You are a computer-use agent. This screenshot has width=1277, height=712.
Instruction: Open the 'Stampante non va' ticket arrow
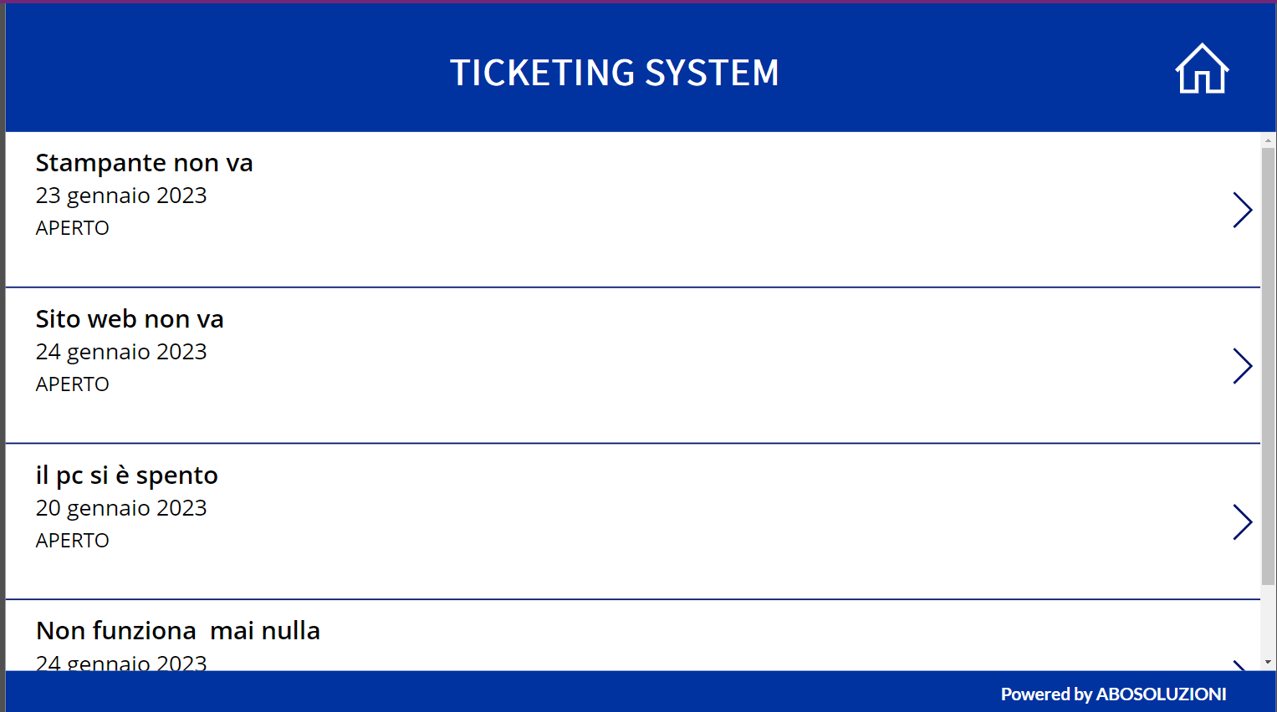pos(1242,210)
